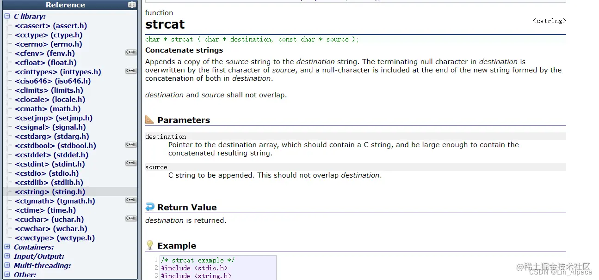Open <cerrno> (errno.h) reference
Image resolution: width=599 pixels, height=280 pixels.
[49, 44]
